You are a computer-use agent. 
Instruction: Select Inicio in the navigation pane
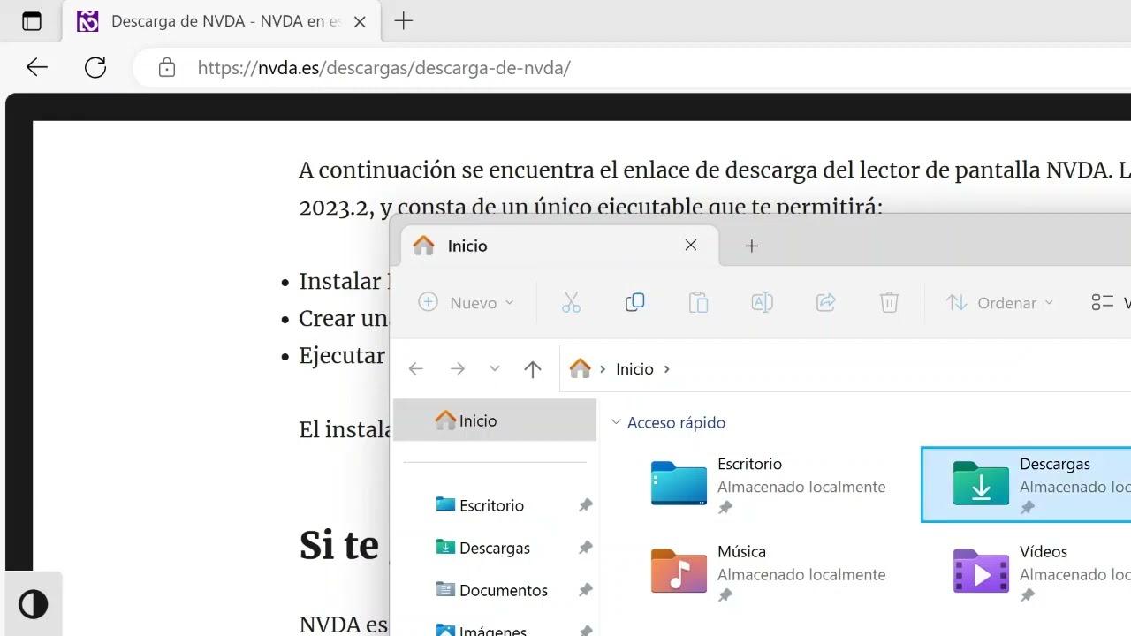[495, 420]
